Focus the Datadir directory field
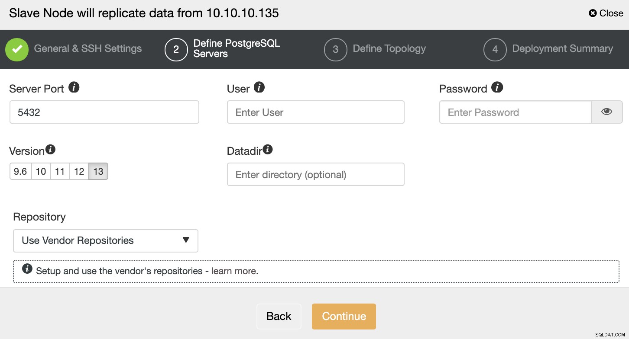The height and width of the screenshot is (339, 629). click(x=316, y=174)
